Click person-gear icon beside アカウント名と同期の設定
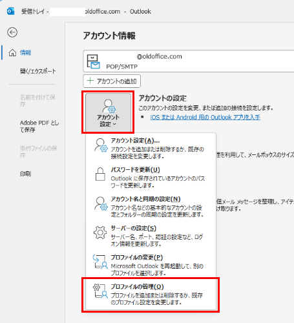This screenshot has width=294, height=323. [101, 203]
